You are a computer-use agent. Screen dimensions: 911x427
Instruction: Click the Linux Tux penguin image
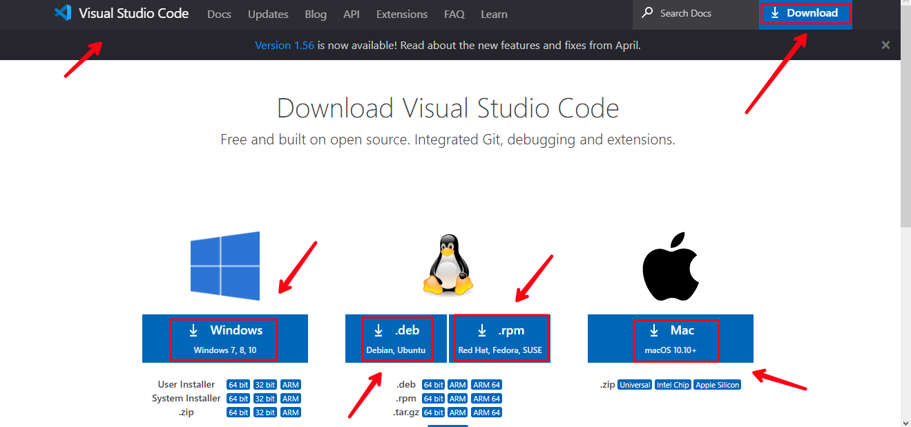(x=448, y=265)
